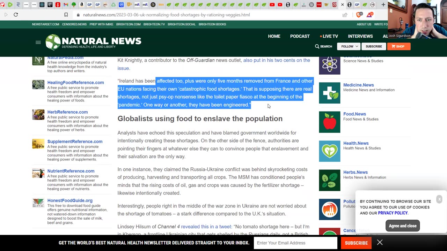Image resolution: width=447 pixels, height=251 pixels.
Task: Open the Medicine.News link
Action: coord(358,85)
